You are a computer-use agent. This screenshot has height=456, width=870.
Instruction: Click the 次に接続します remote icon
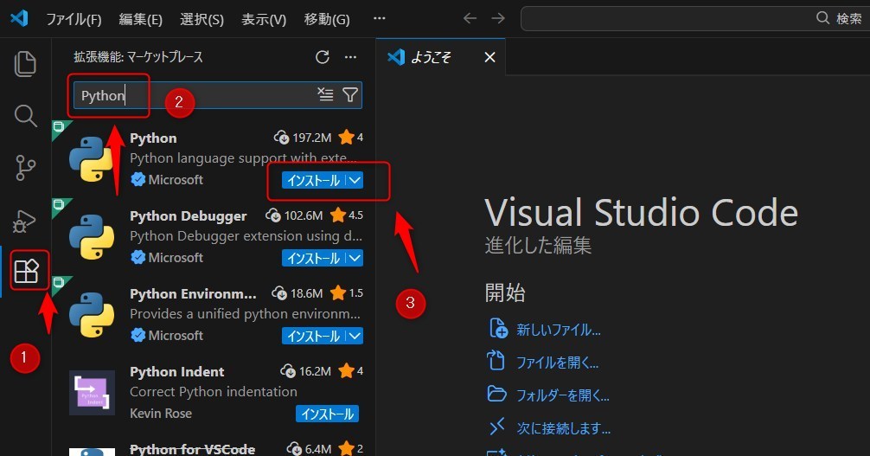[x=496, y=427]
